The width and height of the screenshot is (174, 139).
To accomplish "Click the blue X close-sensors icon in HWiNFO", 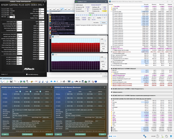I will tap(171, 136).
